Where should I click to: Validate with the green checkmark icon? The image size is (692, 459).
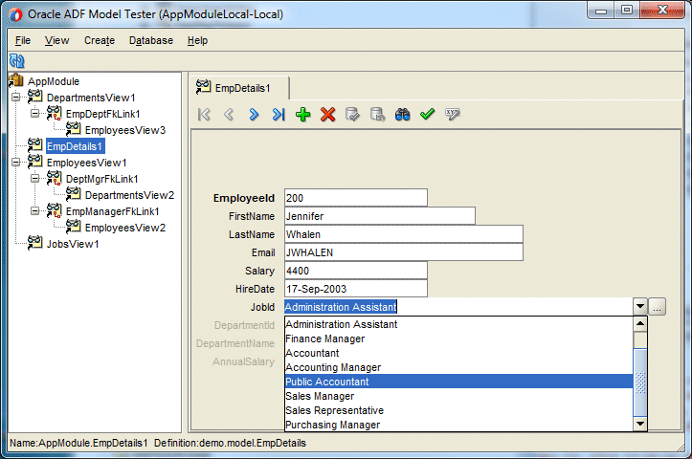click(427, 115)
